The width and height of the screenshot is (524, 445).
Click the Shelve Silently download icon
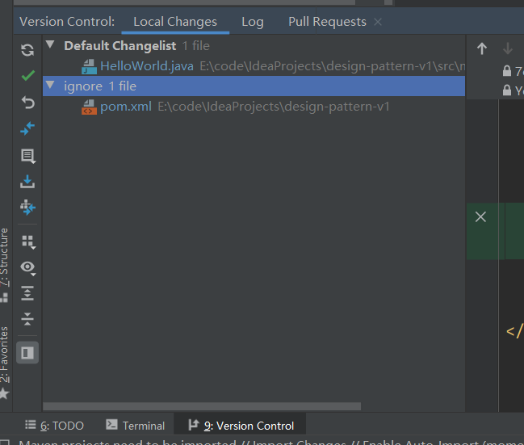point(27,182)
